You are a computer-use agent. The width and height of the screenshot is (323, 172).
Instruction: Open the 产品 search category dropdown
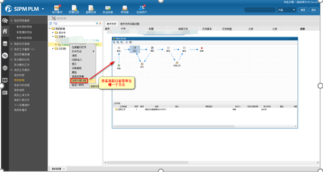[x=286, y=10]
